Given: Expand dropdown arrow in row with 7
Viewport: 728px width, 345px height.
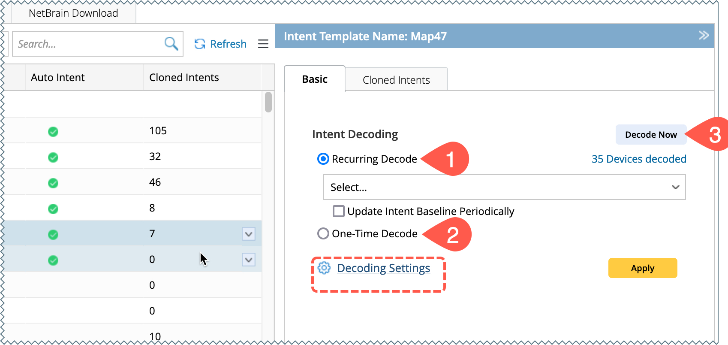Looking at the screenshot, I should (249, 234).
